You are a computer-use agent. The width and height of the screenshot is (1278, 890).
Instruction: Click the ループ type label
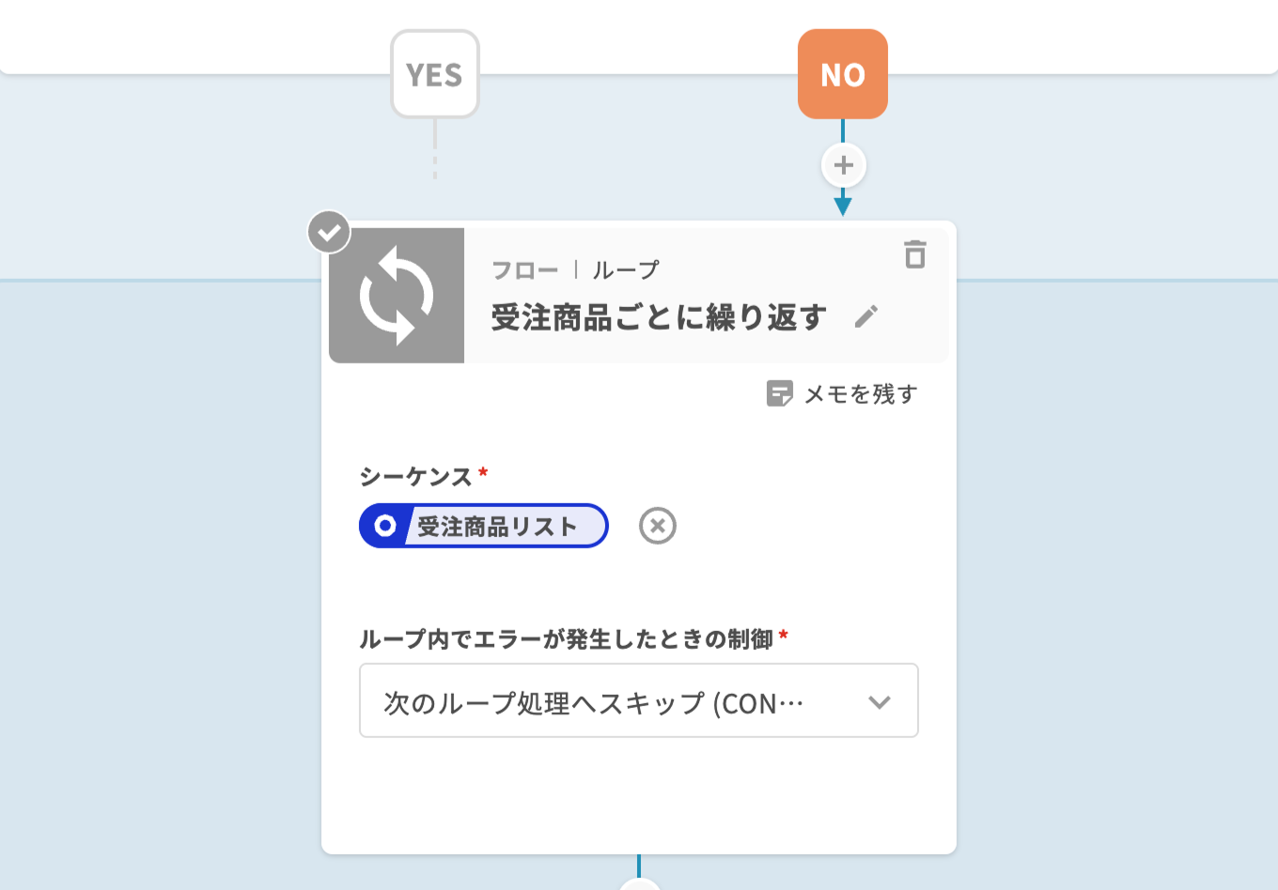click(626, 270)
